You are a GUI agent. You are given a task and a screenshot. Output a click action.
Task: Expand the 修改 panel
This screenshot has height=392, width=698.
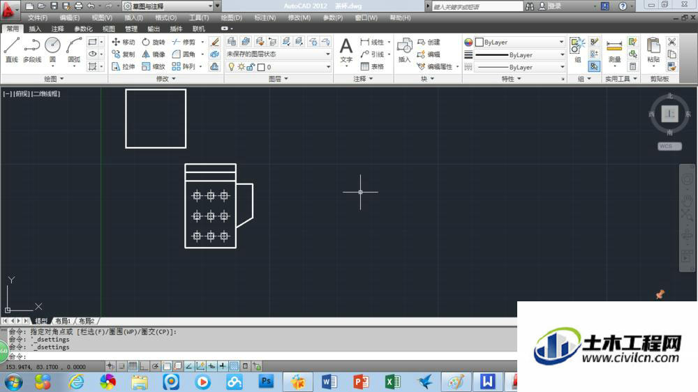(x=165, y=79)
